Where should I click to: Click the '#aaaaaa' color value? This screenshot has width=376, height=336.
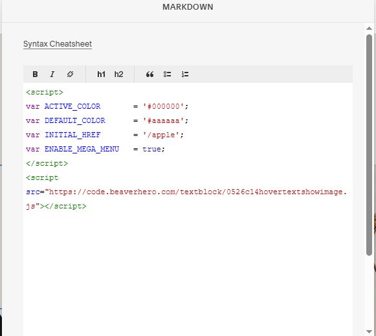tap(163, 120)
